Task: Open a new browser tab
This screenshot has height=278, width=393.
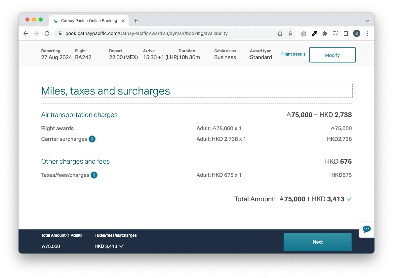Action: pyautogui.click(x=136, y=21)
